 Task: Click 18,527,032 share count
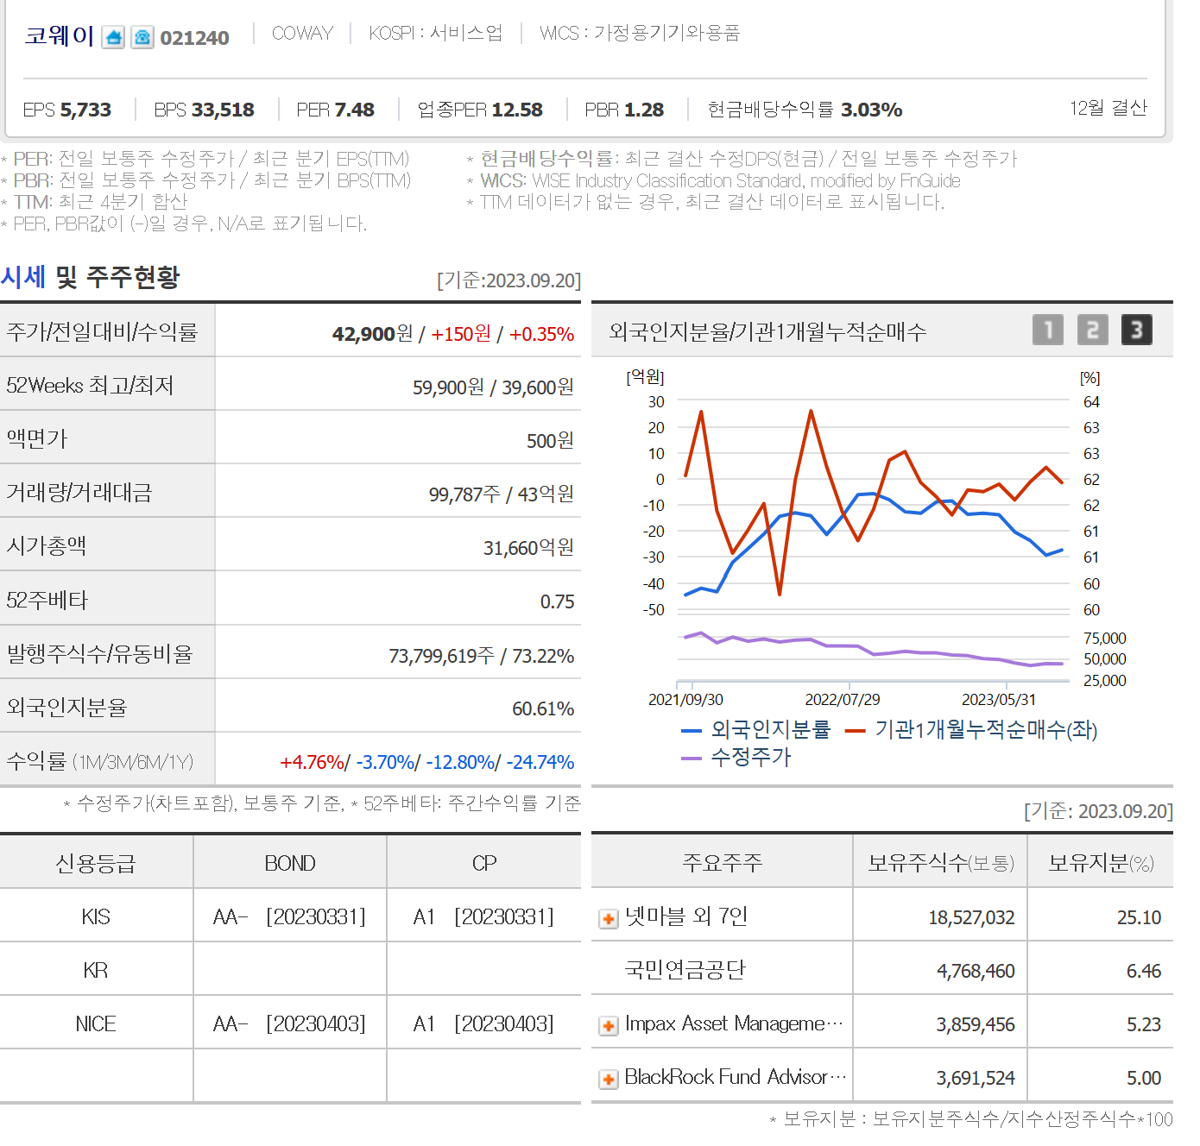971,917
